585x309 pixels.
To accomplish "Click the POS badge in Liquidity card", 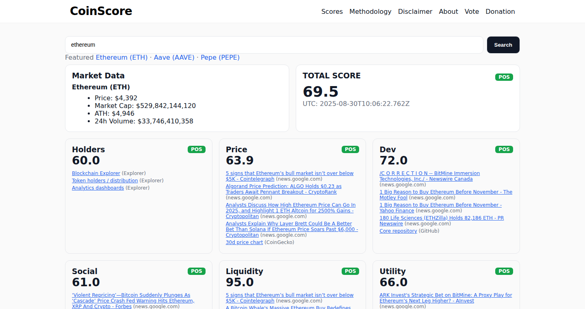I will (350, 271).
